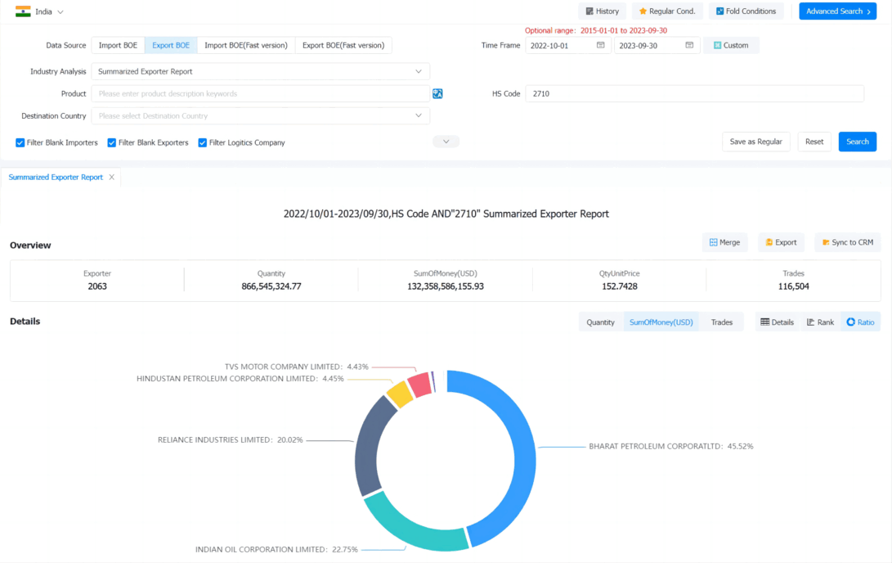Open calendar icon for start date
Viewport: 892px width, 563px height.
click(x=600, y=45)
